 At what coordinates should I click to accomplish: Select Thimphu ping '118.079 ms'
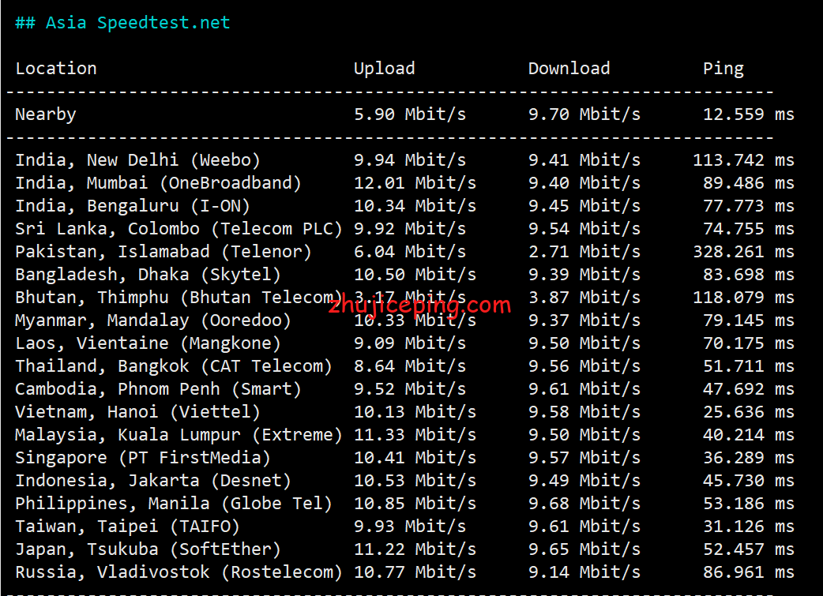(x=744, y=298)
